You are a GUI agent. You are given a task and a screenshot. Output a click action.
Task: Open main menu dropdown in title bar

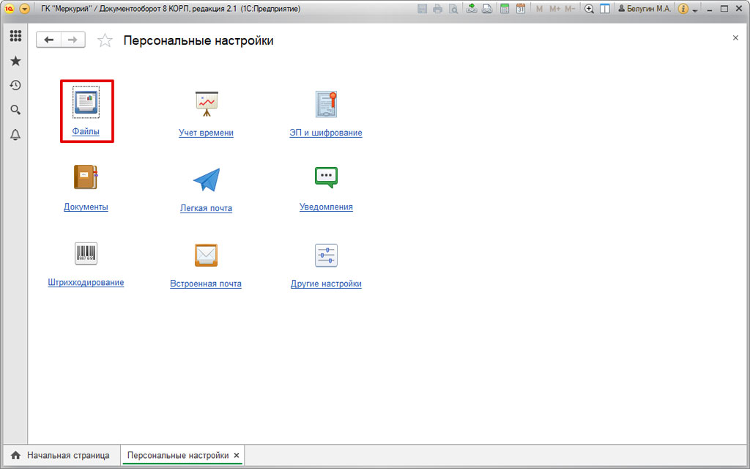[x=24, y=9]
